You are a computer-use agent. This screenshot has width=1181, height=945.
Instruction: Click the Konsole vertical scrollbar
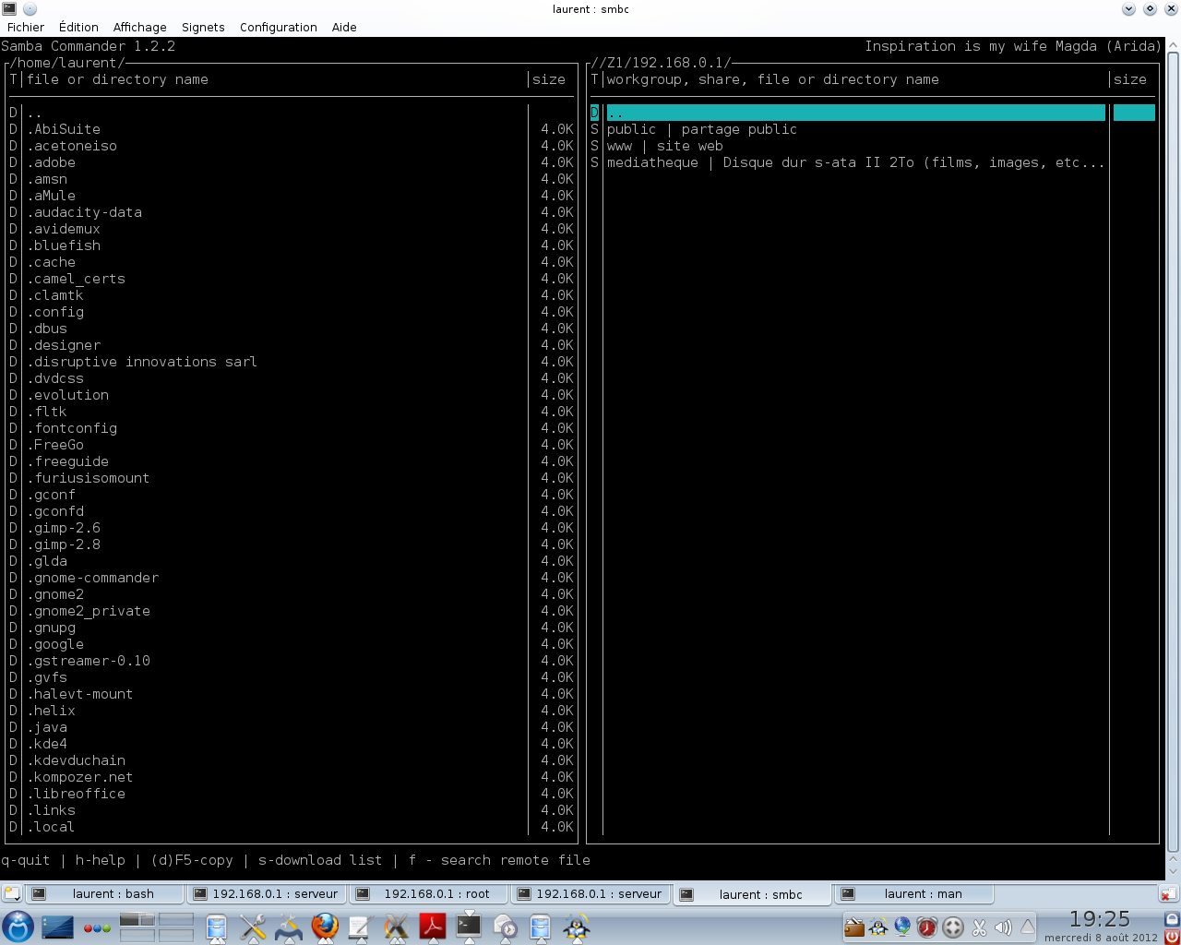(x=1173, y=452)
